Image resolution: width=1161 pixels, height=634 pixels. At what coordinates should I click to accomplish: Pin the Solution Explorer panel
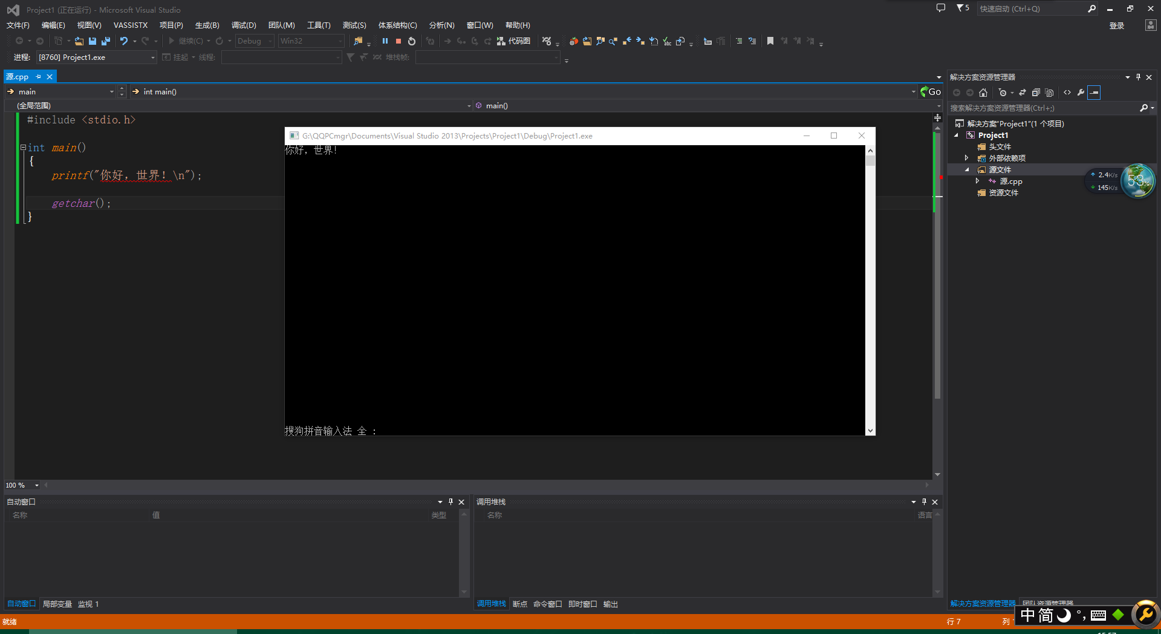pos(1138,77)
